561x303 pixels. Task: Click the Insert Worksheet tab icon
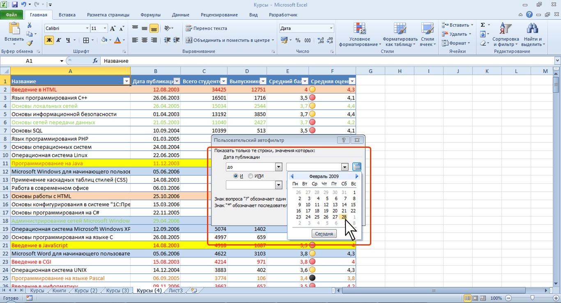pos(193,290)
